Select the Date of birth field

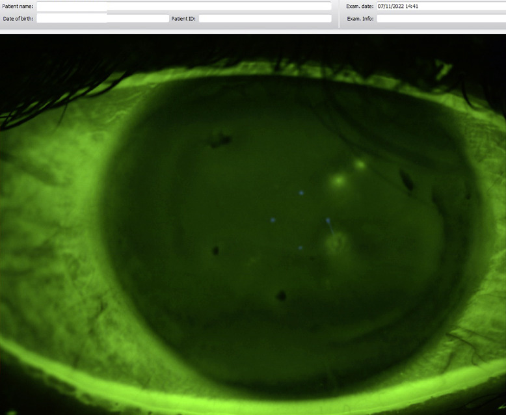(103, 18)
